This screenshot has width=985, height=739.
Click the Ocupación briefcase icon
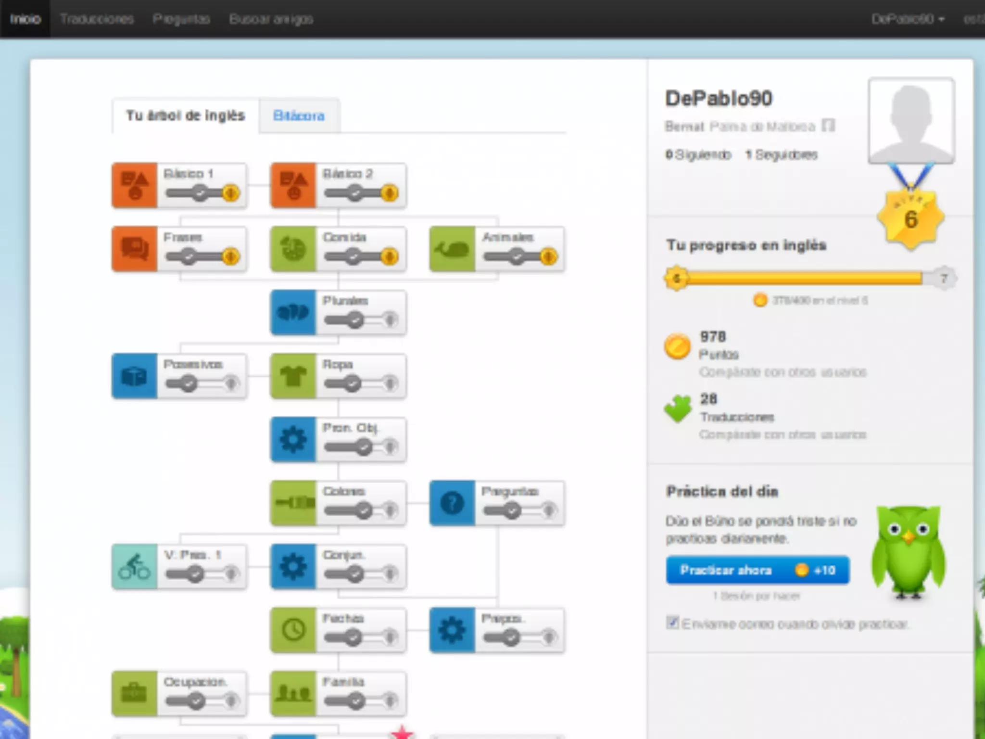(135, 693)
